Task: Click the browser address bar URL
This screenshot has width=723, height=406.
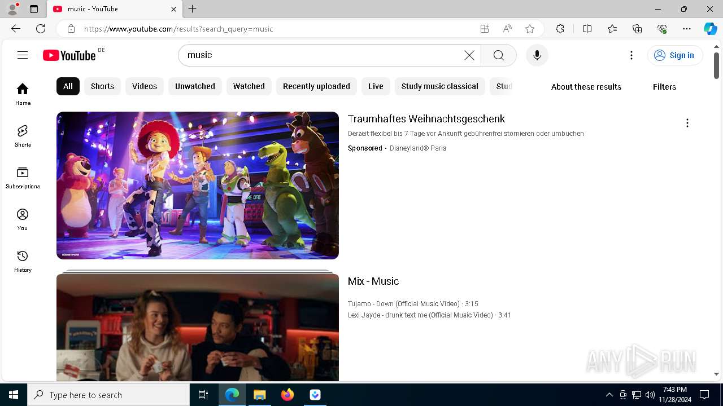Action: click(x=178, y=29)
